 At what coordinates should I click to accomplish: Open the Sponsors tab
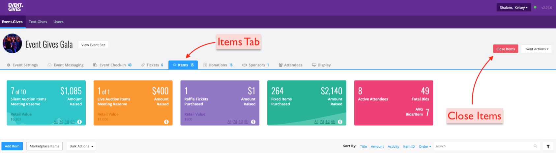256,65
